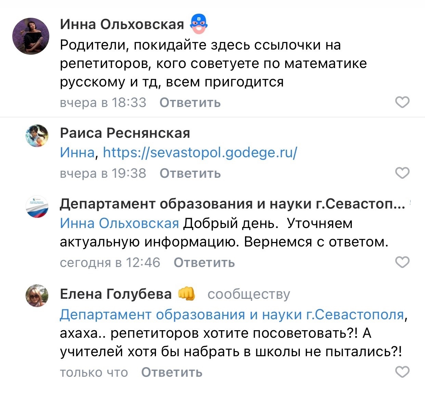Open the Департамент образования mention in Елена's comment
The width and height of the screenshot is (425, 401).
click(x=232, y=315)
